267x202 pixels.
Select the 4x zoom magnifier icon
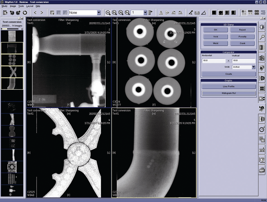pyautogui.click(x=127, y=12)
